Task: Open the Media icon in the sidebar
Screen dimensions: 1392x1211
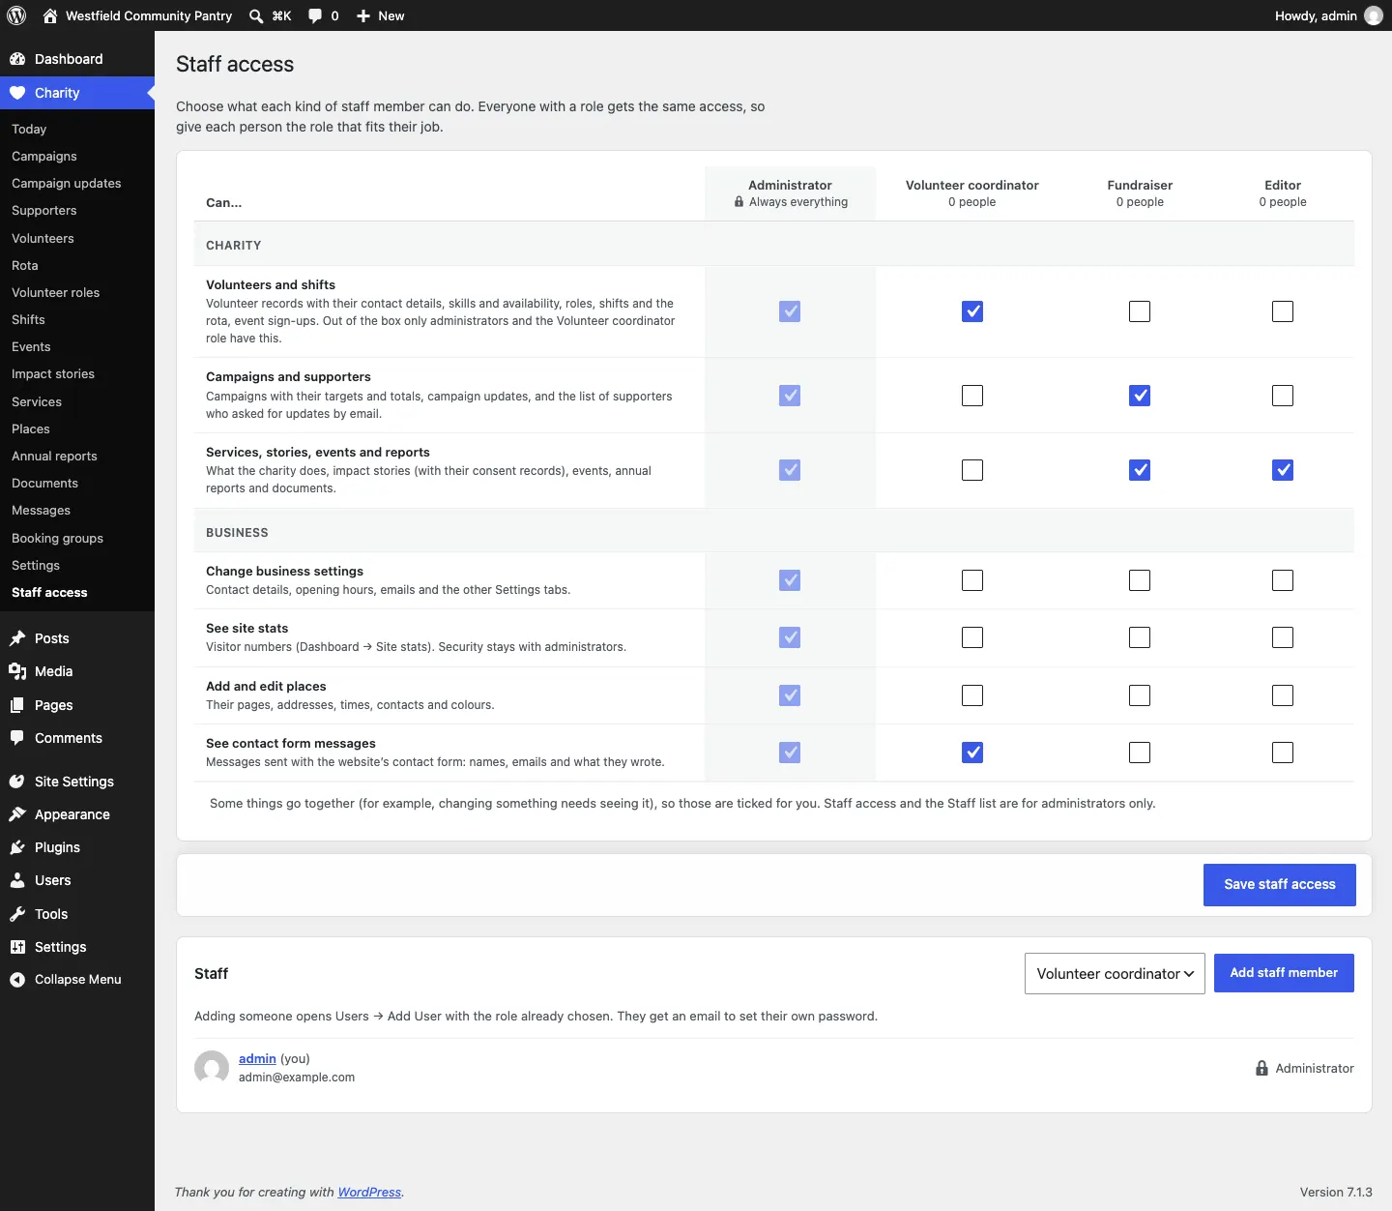Action: click(17, 671)
